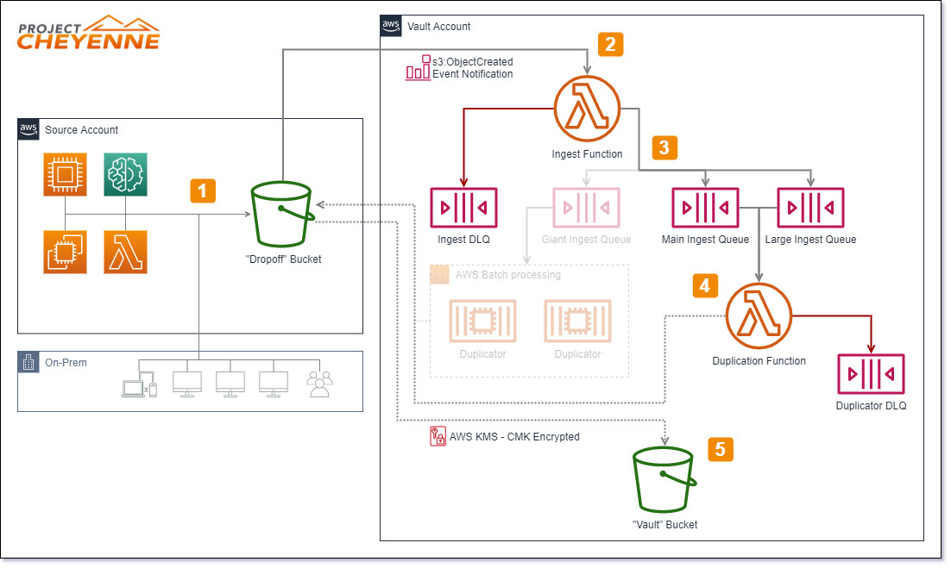Click the "Ingest Function" label
The image size is (951, 568).
587,154
